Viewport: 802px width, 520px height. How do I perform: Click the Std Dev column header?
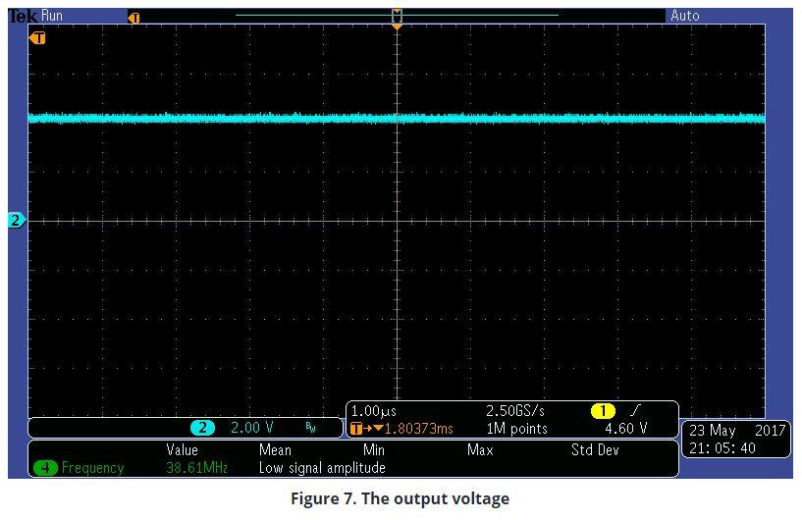[x=595, y=450]
